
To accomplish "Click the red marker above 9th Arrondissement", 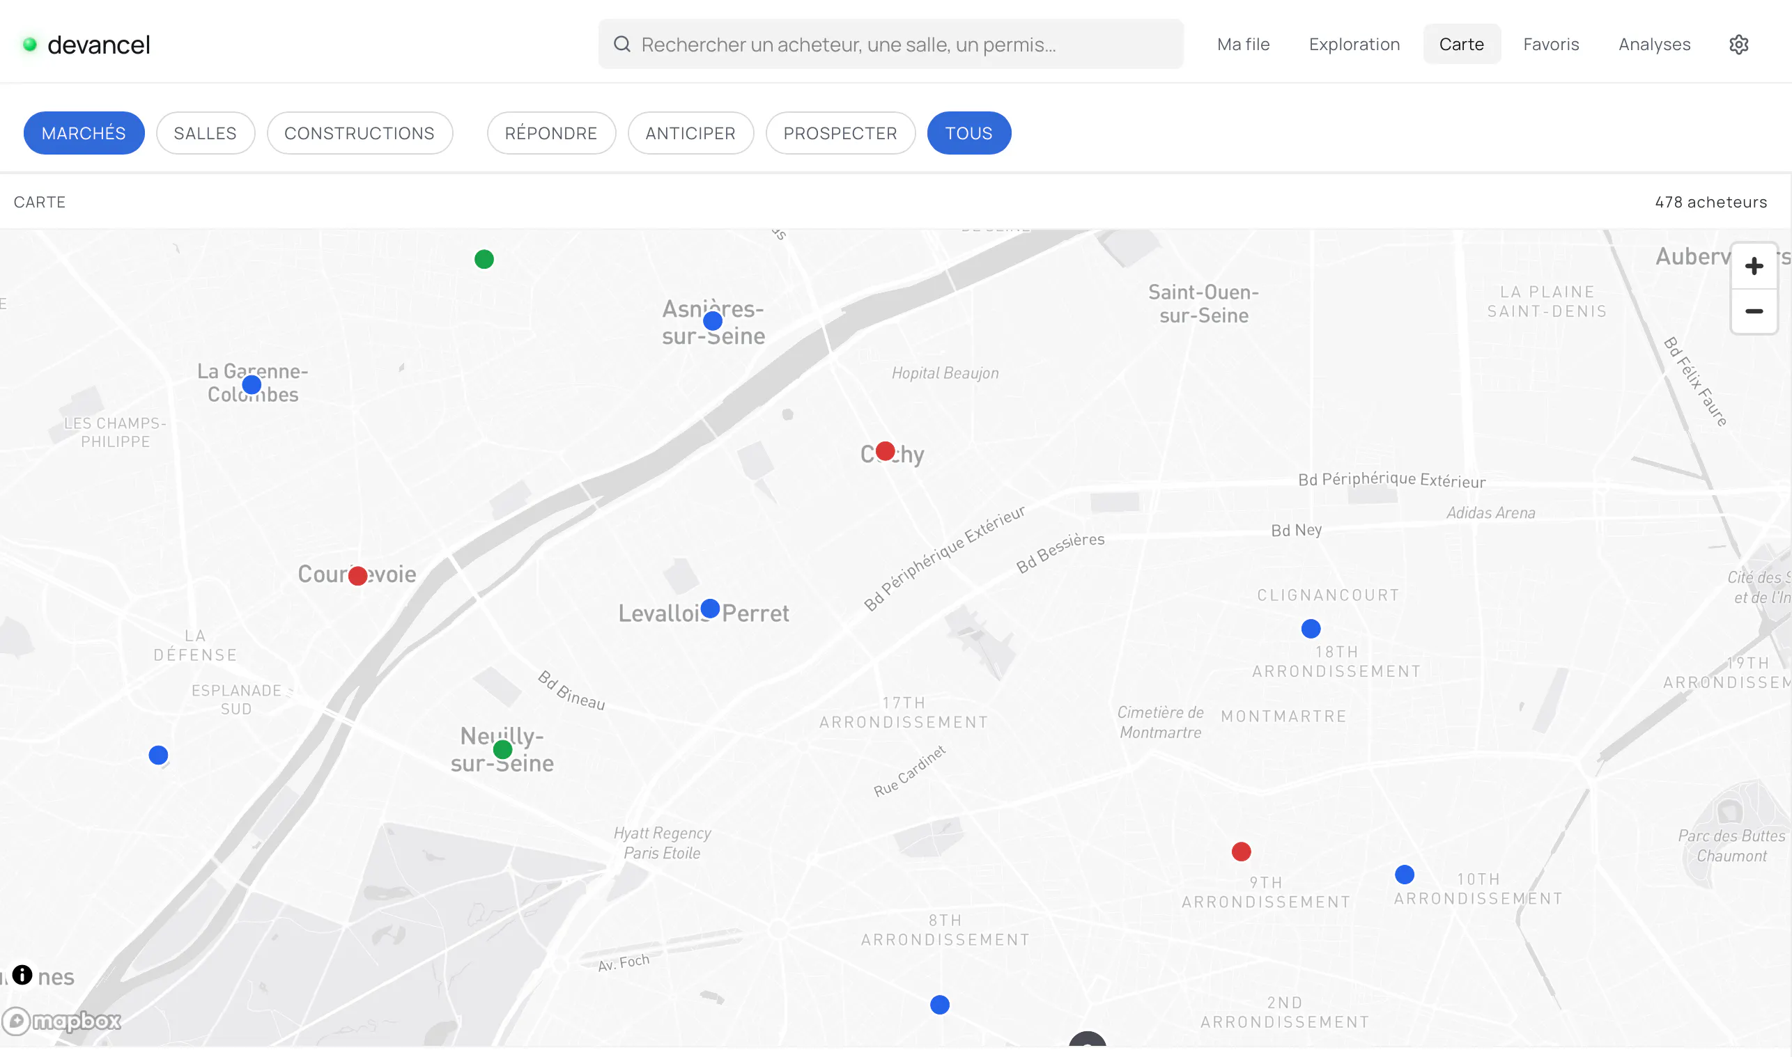I will click(x=1241, y=852).
